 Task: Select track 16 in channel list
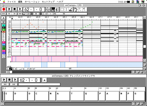coord(4,57)
